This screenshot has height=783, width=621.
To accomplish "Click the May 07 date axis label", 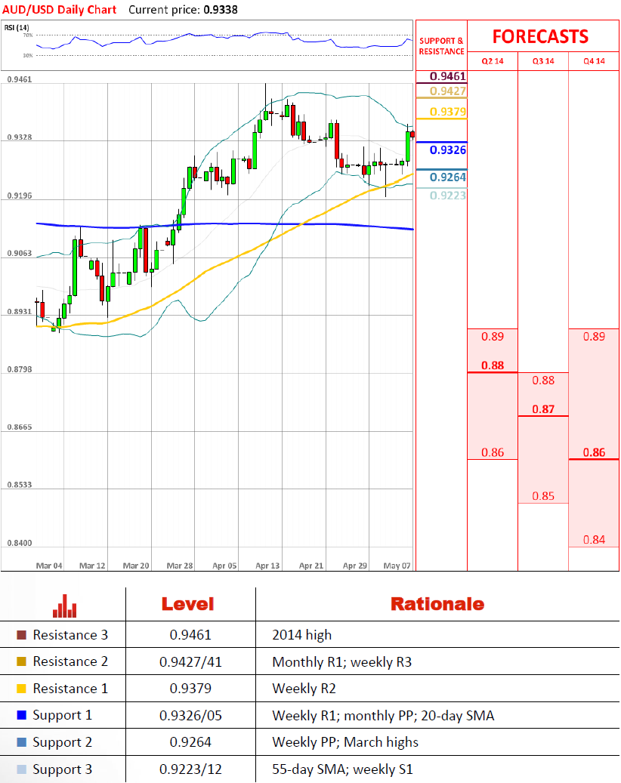I will coord(397,566).
